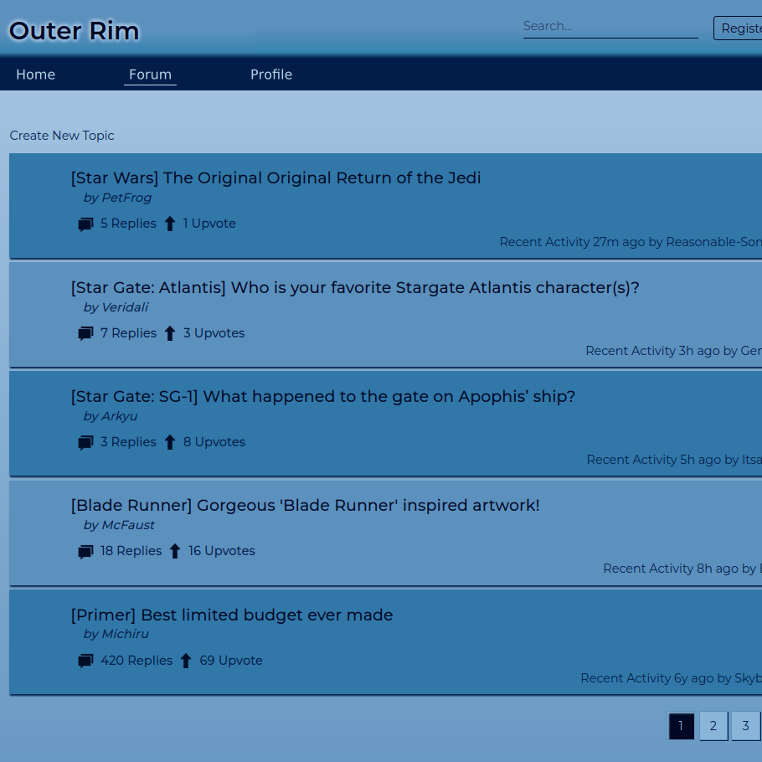Image resolution: width=762 pixels, height=762 pixels.
Task: Click the replies icon on the Primer topic
Action: [85, 662]
